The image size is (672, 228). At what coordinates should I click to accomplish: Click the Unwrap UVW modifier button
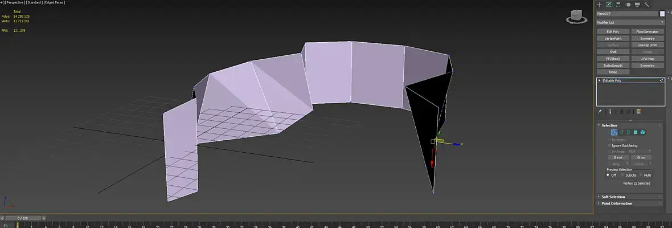click(647, 45)
